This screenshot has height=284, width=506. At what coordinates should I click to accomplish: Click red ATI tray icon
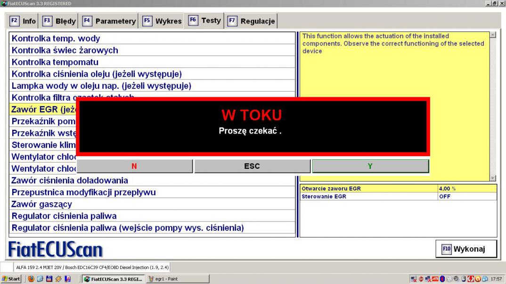pos(435,279)
